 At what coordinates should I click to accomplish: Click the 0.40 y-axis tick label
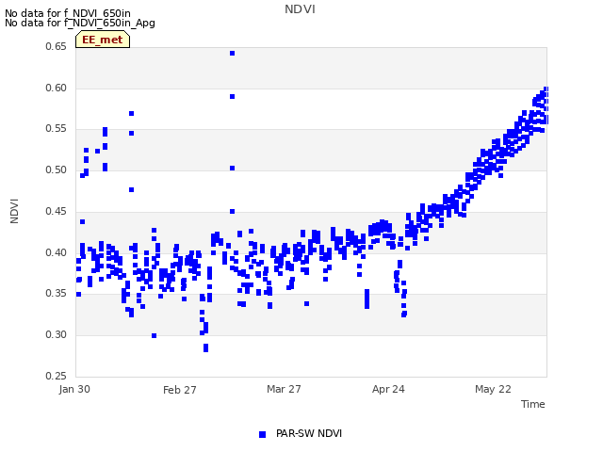57,252
